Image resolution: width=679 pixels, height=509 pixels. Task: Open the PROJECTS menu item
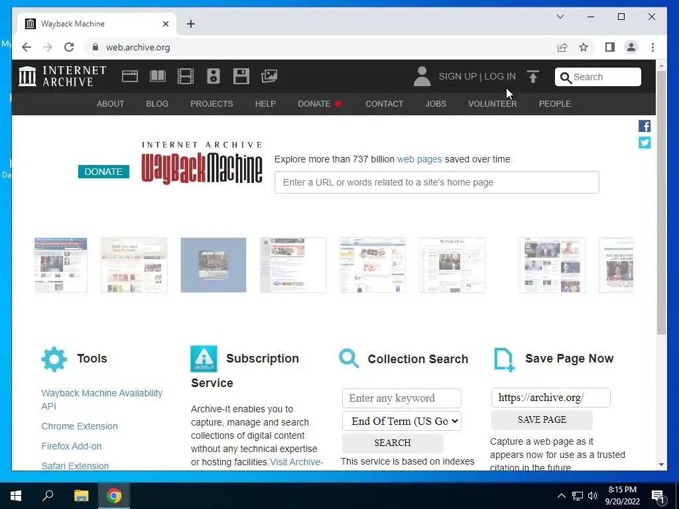pyautogui.click(x=212, y=104)
